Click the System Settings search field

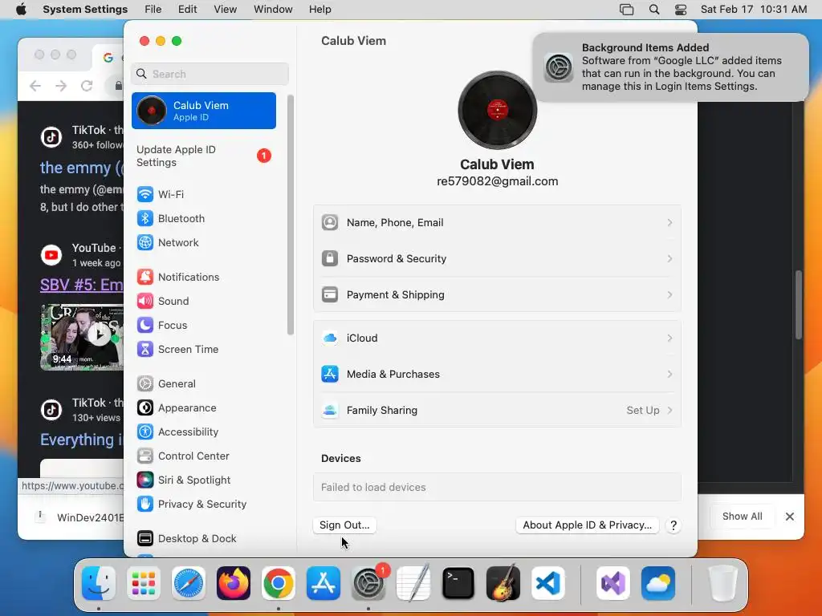(210, 74)
